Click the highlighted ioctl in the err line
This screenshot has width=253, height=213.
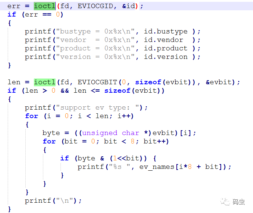coord(44,6)
